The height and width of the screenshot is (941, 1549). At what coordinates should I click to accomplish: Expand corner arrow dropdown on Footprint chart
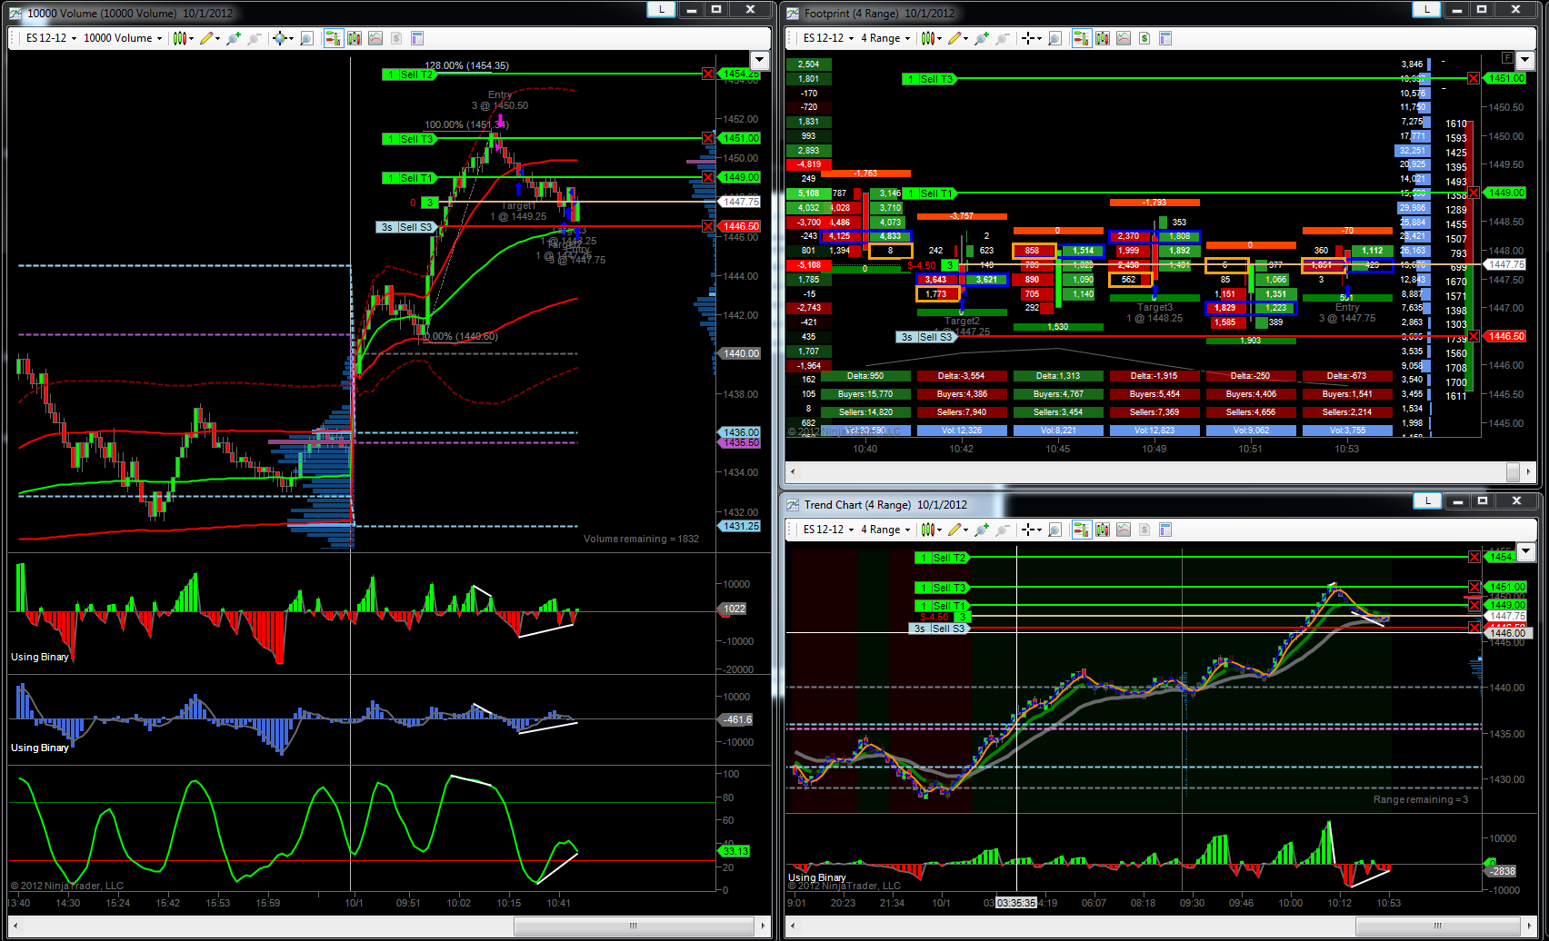(x=1525, y=60)
